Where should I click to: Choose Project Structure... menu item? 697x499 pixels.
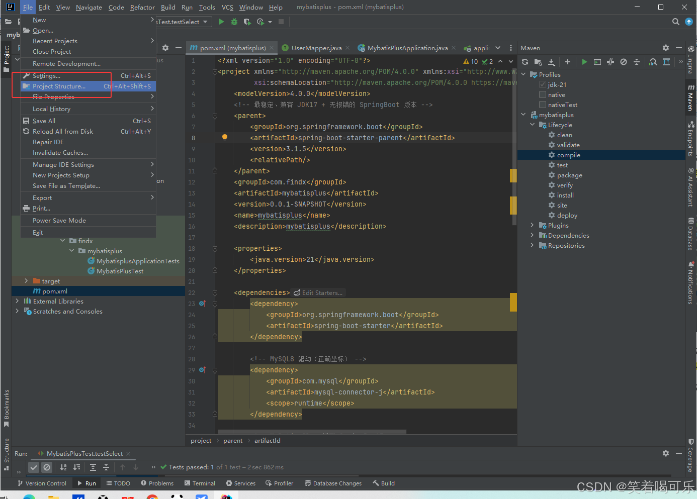point(88,86)
